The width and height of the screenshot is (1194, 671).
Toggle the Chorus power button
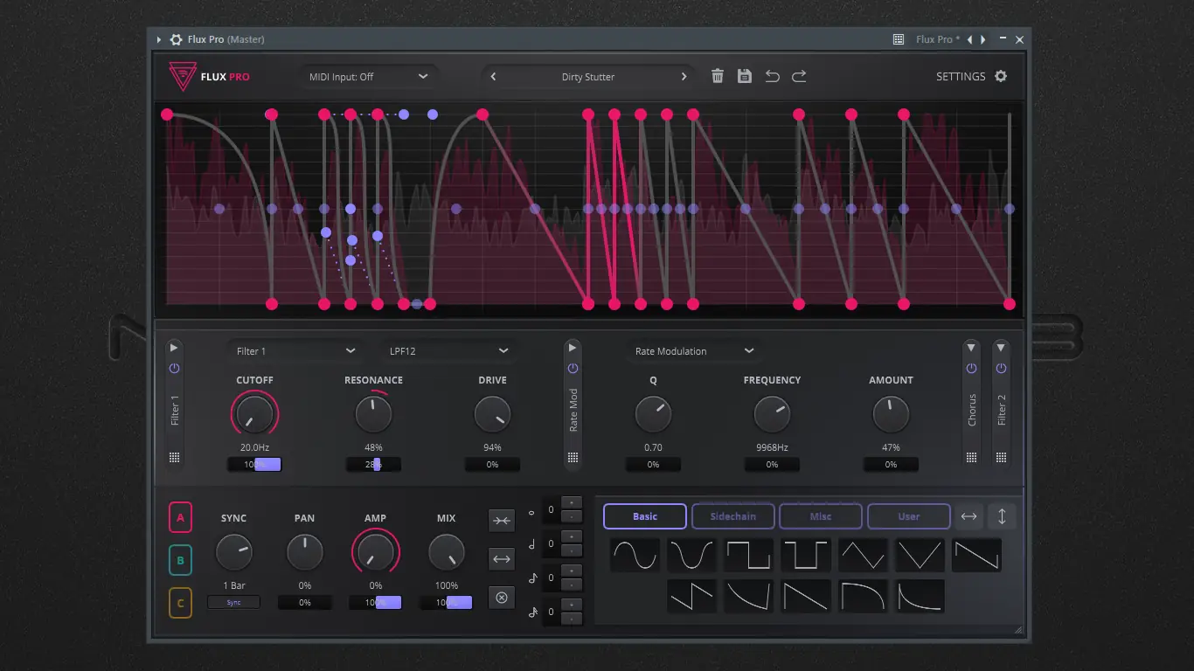[x=971, y=368]
